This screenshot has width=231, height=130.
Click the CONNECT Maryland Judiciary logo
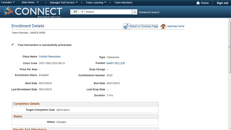pos(31,12)
